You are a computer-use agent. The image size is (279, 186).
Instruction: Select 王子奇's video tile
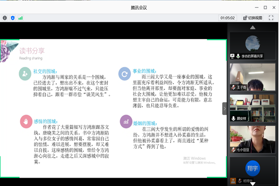pos(252,76)
